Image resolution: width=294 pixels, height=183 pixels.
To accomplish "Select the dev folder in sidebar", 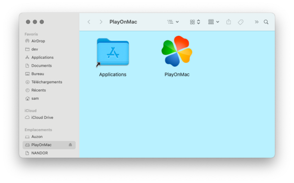I will [x=49, y=49].
